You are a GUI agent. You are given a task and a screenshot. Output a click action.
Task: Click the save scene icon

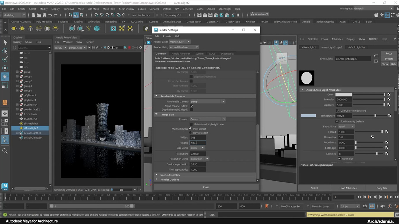pyautogui.click(x=45, y=15)
